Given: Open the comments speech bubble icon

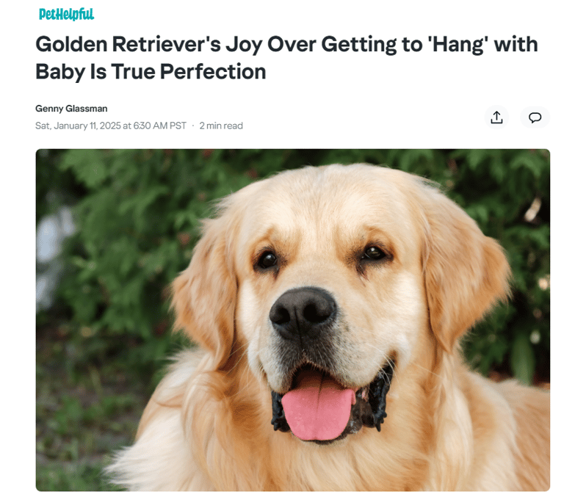Looking at the screenshot, I should [x=535, y=117].
